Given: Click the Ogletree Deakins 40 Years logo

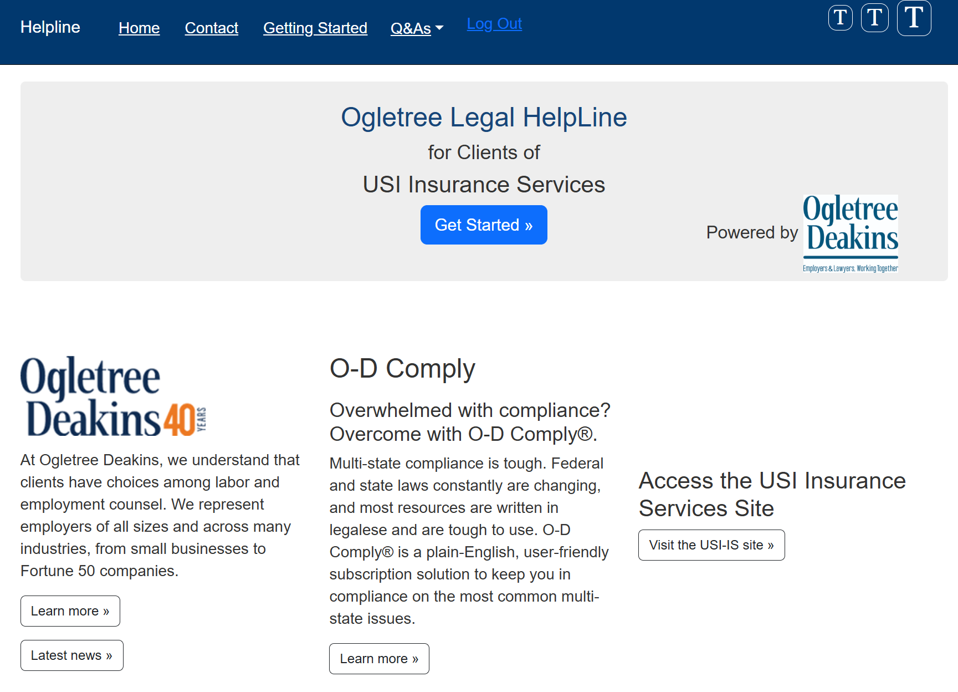Looking at the screenshot, I should pos(113,397).
